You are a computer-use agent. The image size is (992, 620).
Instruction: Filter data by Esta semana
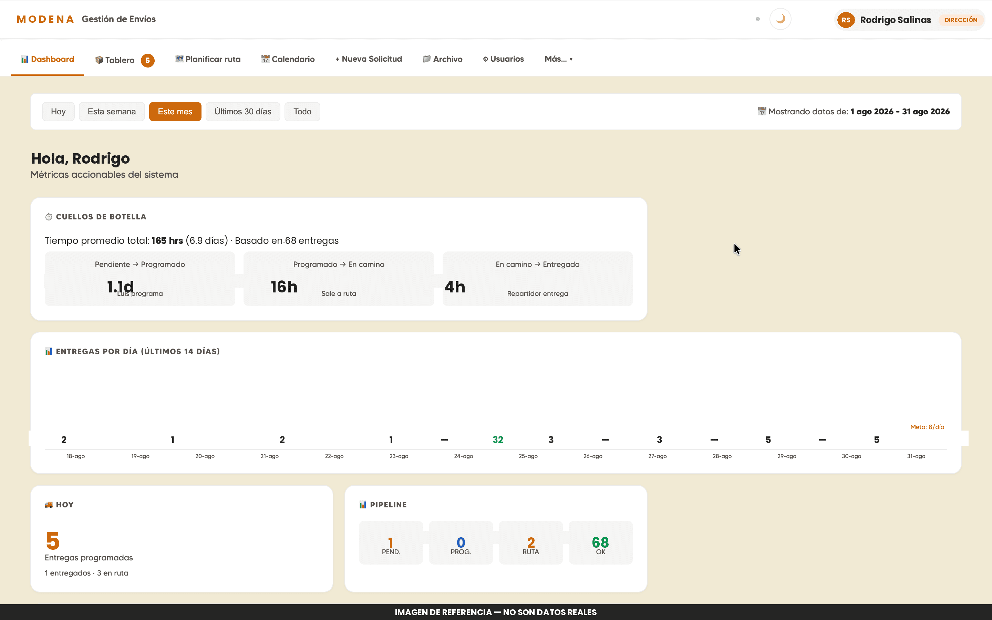[x=112, y=112]
